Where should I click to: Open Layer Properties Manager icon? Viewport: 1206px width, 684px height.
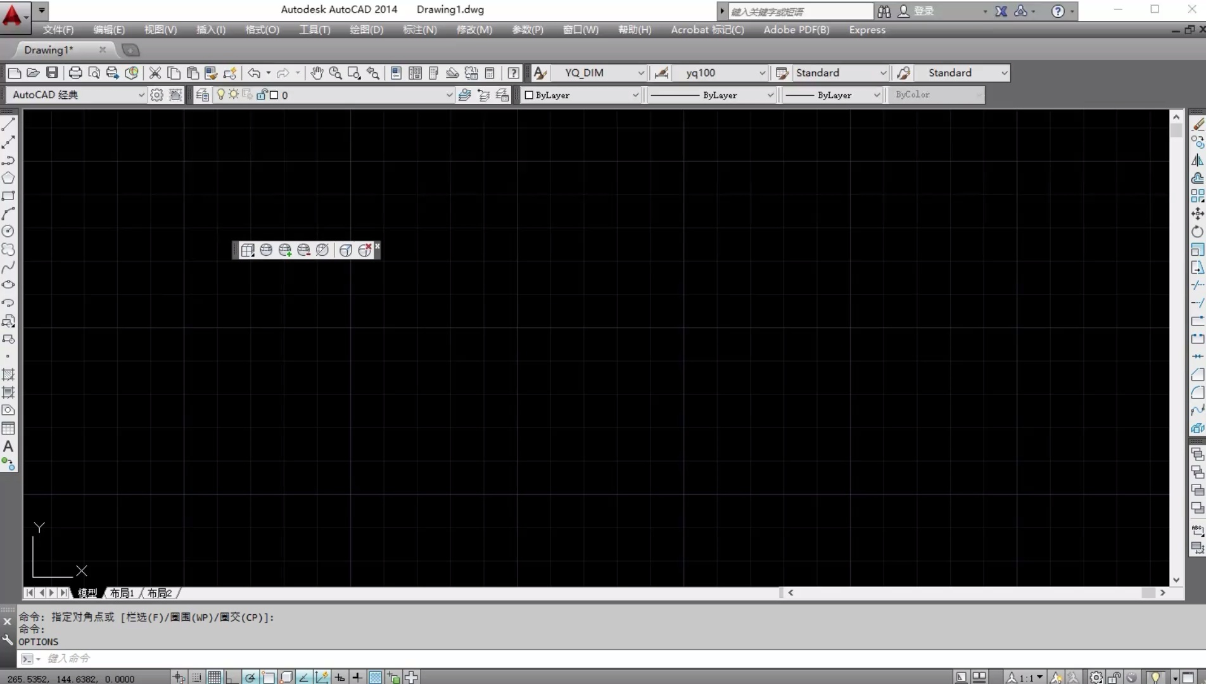203,95
